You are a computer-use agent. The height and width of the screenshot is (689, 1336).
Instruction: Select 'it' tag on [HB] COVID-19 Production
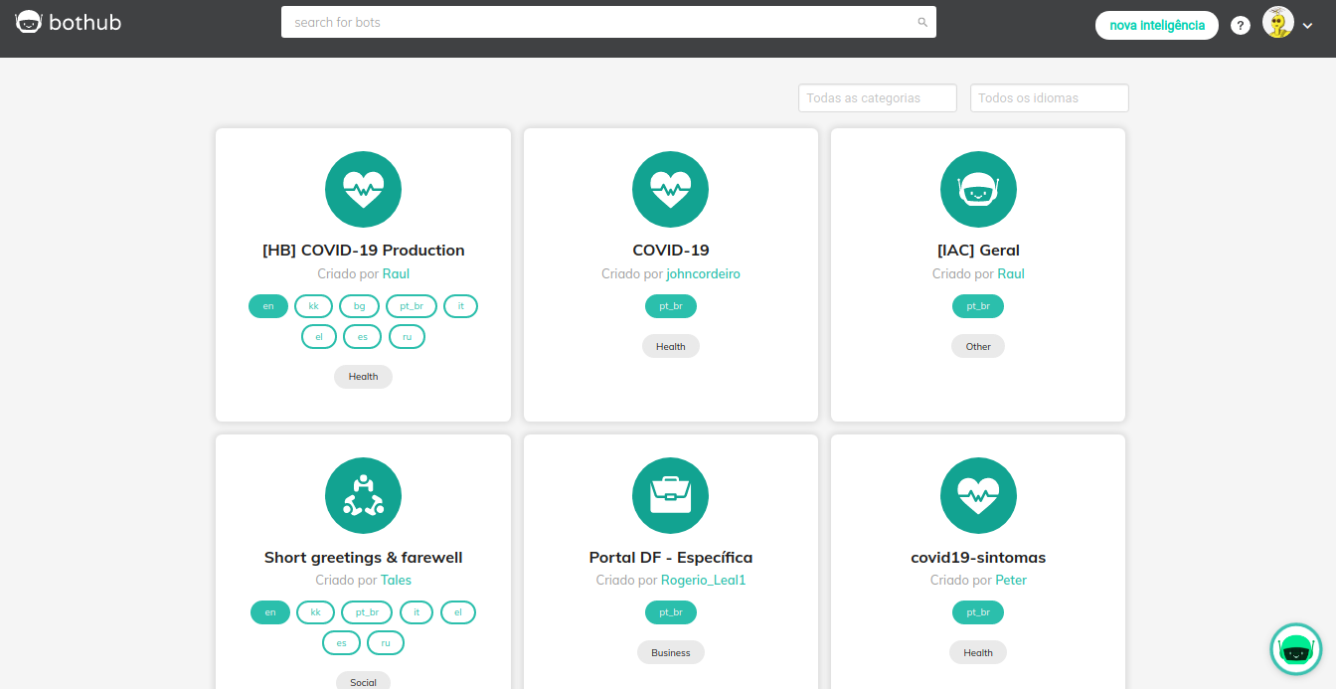click(460, 306)
